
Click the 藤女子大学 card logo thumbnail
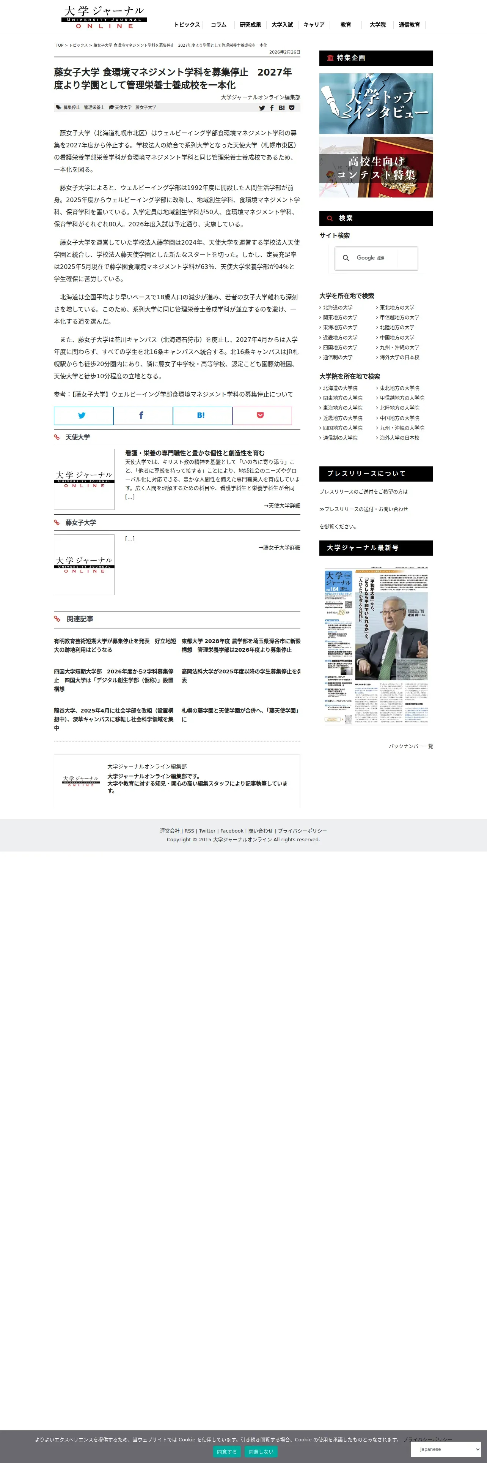(x=84, y=564)
